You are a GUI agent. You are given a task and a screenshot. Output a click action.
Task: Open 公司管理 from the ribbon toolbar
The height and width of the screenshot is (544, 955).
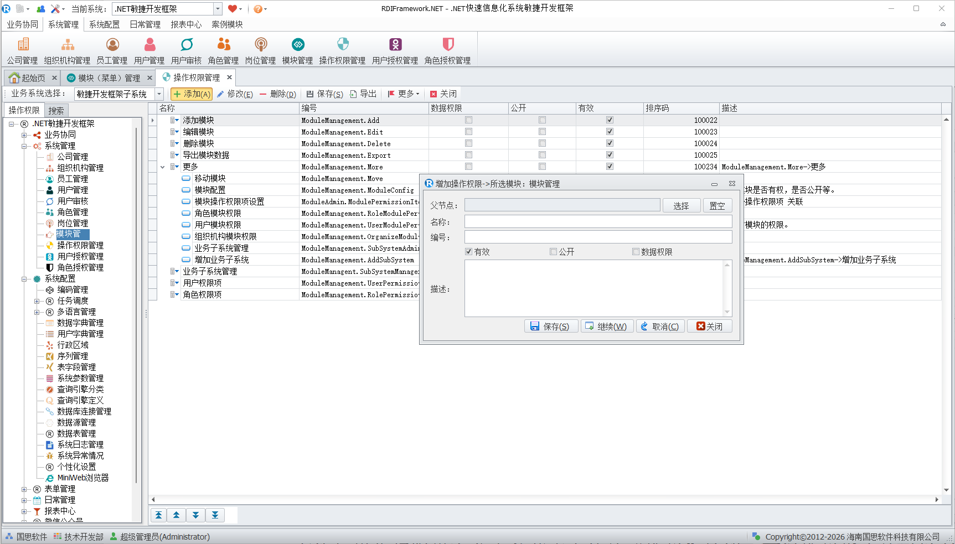point(22,51)
